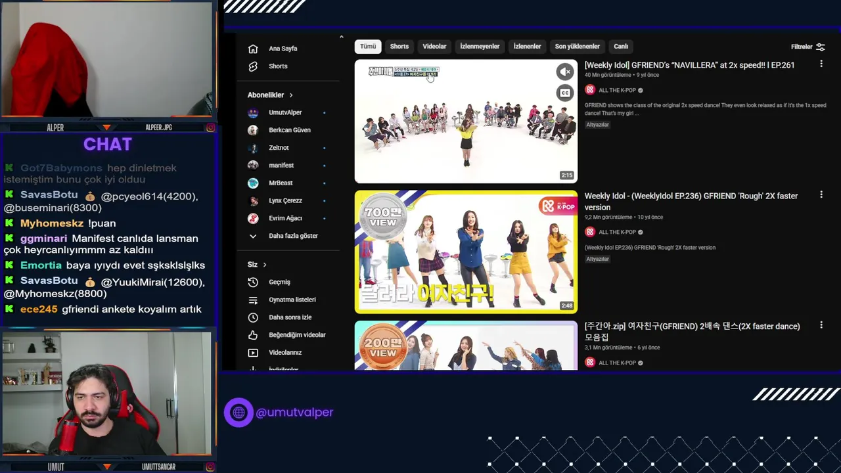Play the NAVILLERA video thumbnail
The image size is (841, 473).
click(x=466, y=122)
